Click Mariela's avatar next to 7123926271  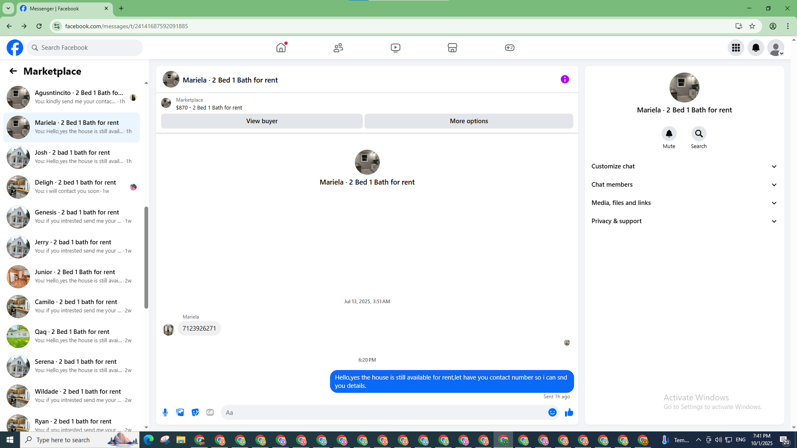pyautogui.click(x=169, y=330)
